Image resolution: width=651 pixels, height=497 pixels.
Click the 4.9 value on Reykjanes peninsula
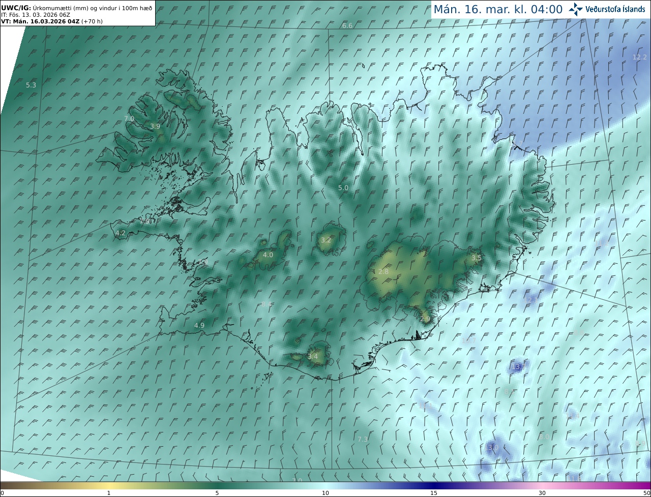[x=199, y=325]
